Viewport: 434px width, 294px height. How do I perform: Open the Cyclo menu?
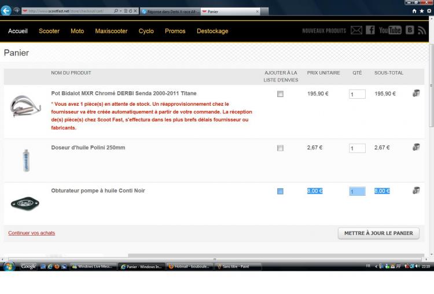(x=146, y=31)
